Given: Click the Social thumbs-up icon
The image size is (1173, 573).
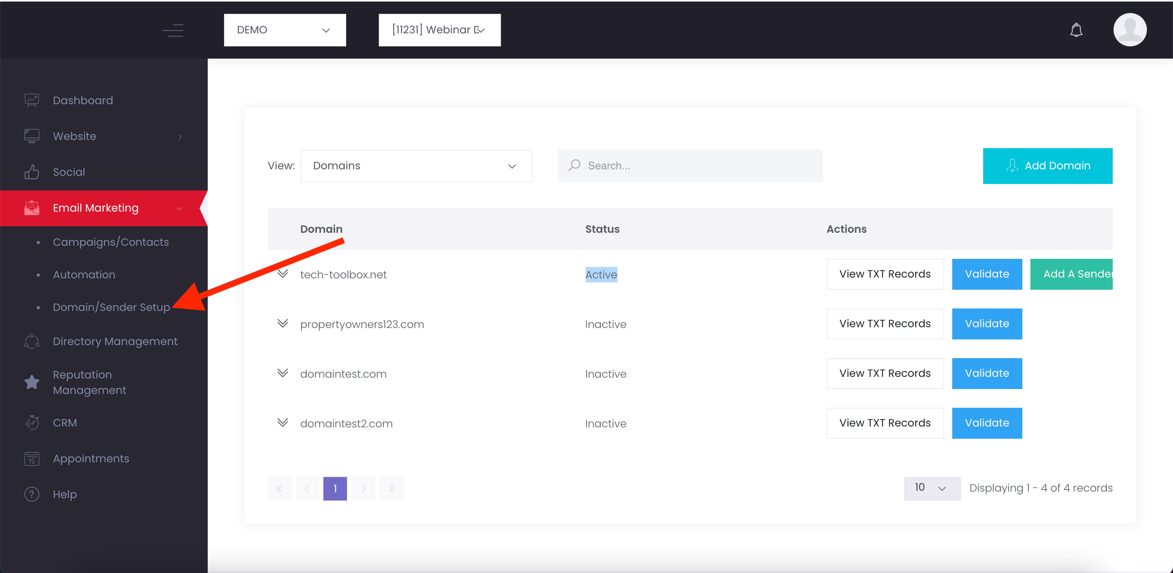Looking at the screenshot, I should click(32, 172).
